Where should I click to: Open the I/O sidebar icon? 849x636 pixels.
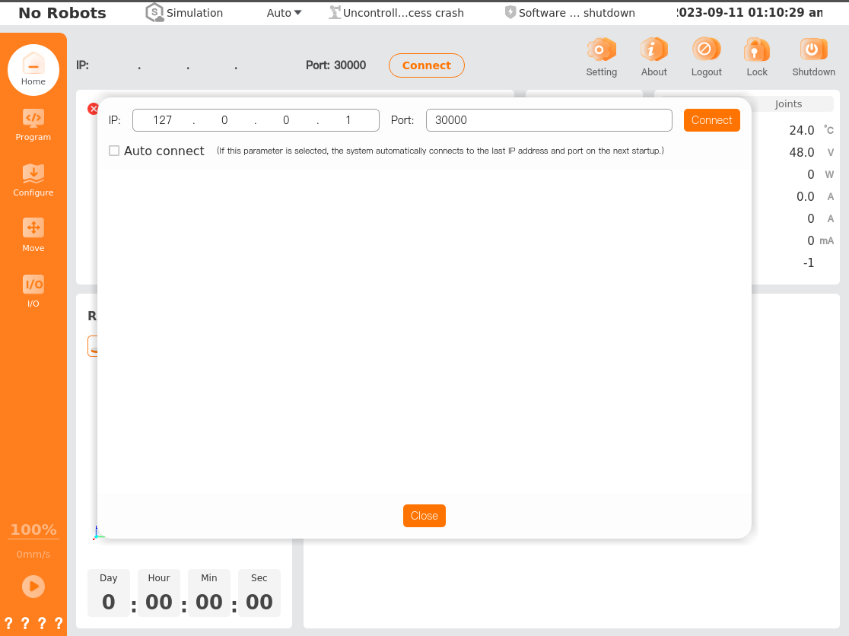[33, 285]
